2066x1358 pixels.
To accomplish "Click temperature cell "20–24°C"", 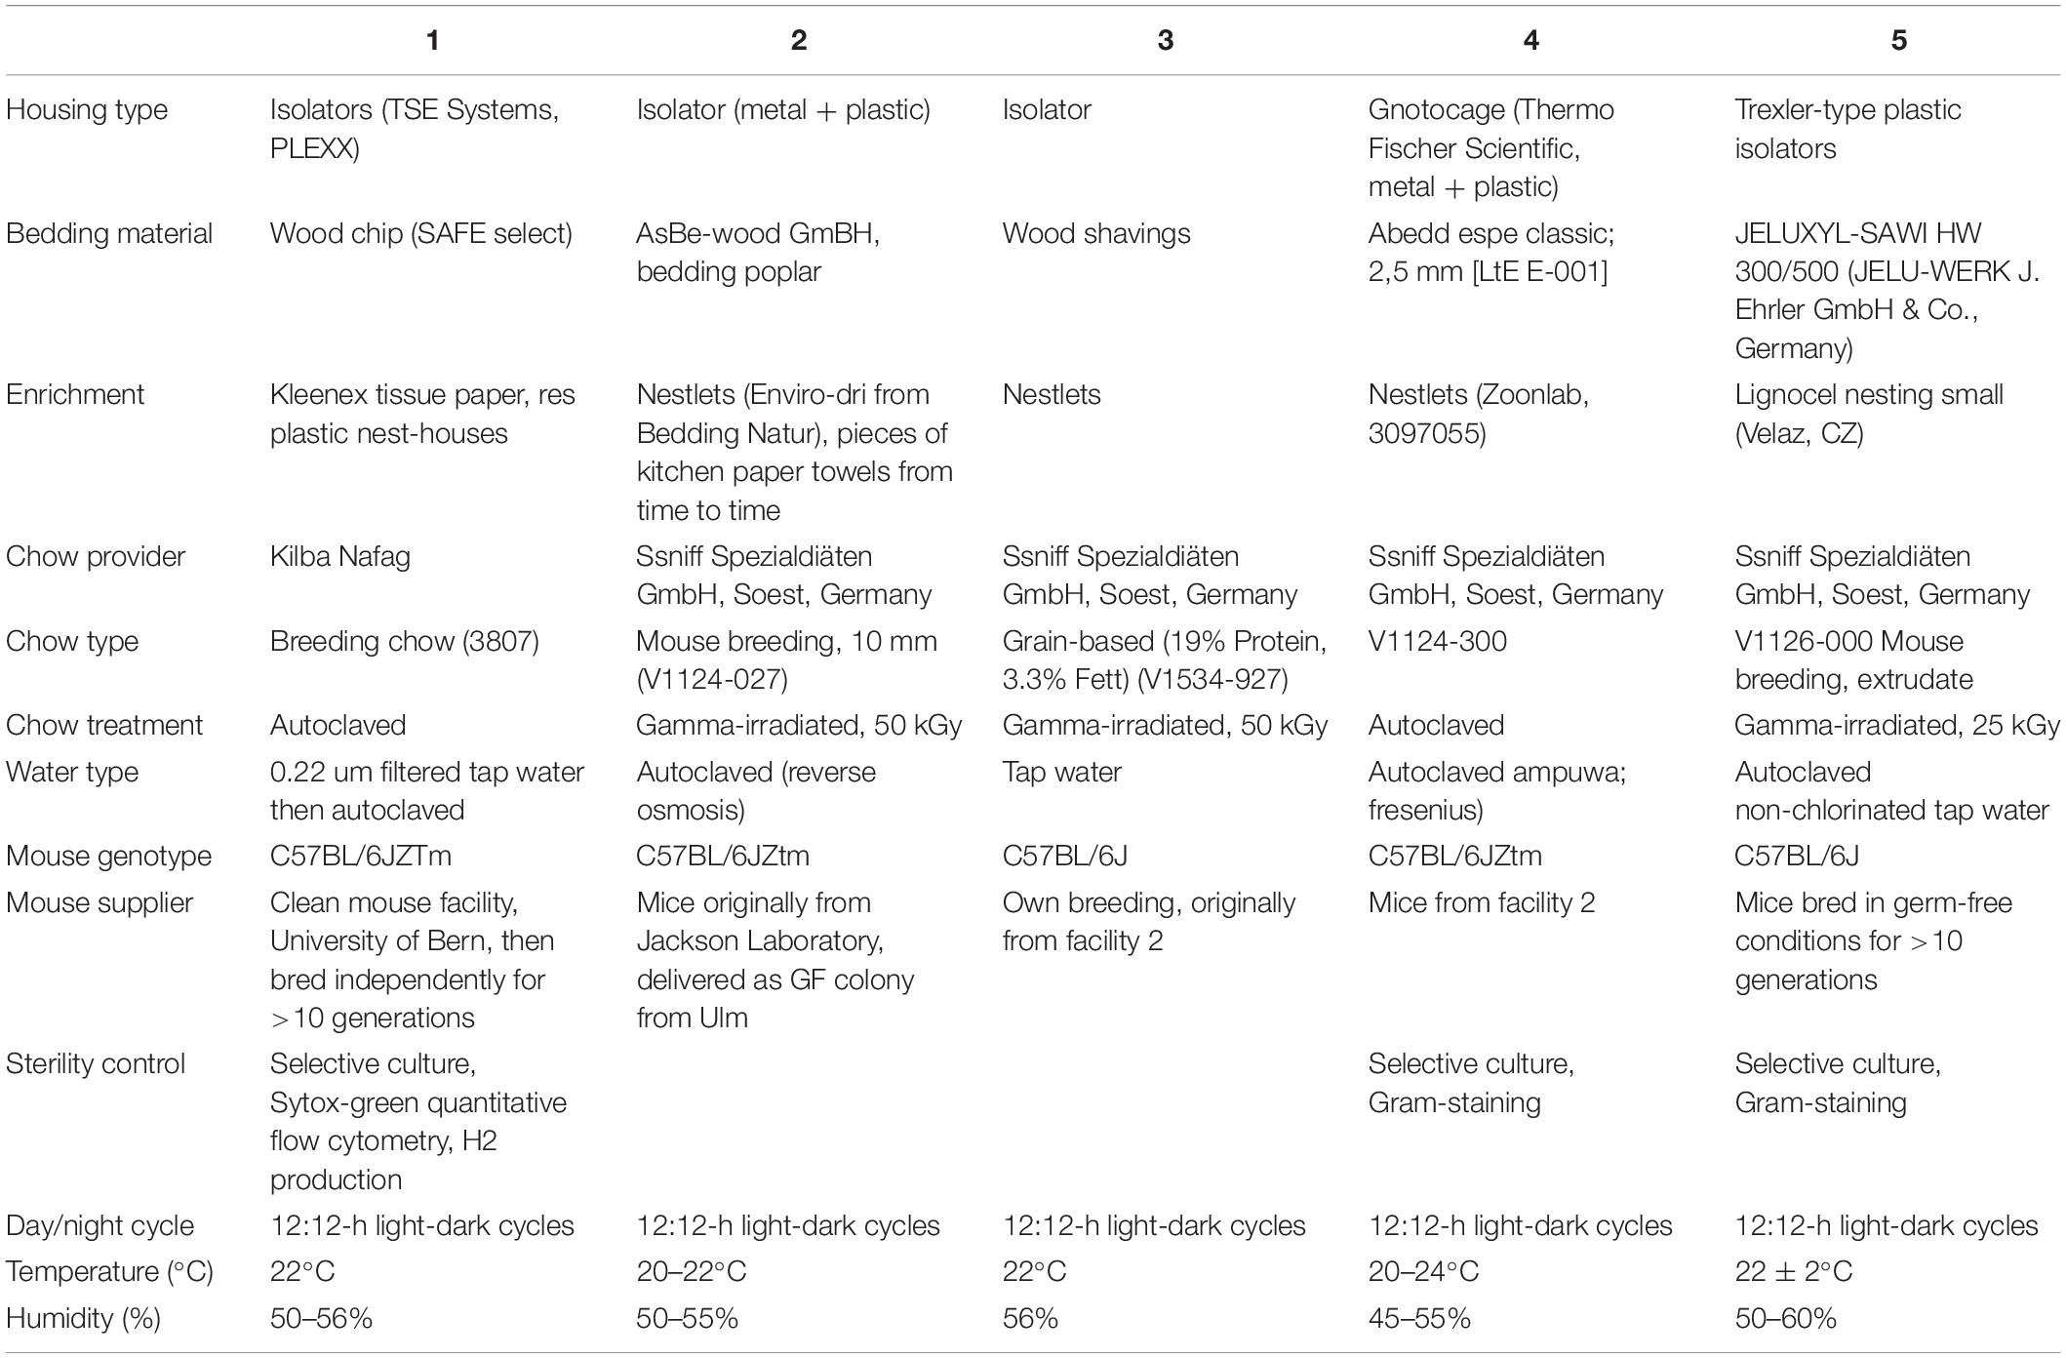I will point(1424,1272).
